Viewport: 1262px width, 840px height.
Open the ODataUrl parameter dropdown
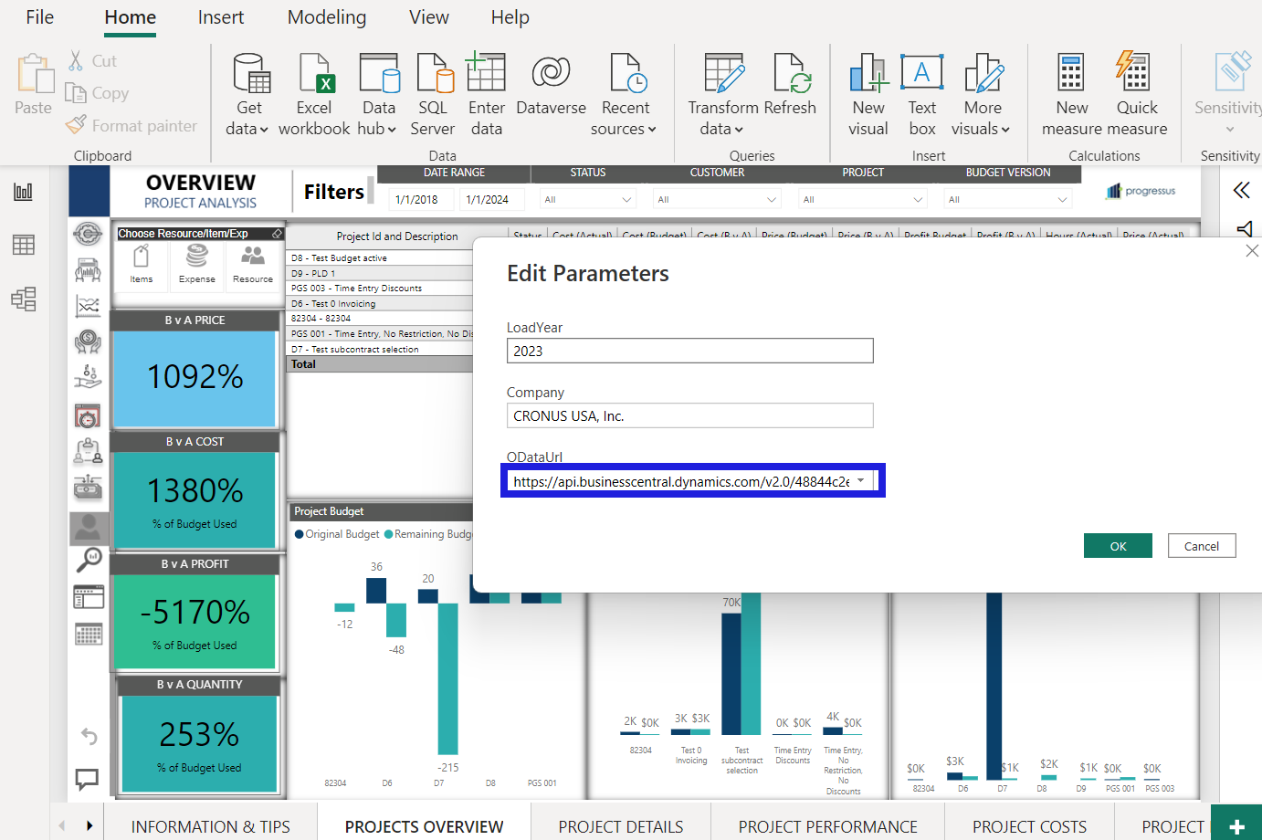click(x=859, y=478)
